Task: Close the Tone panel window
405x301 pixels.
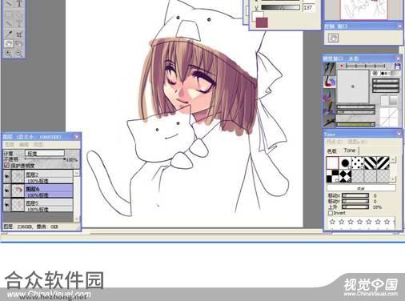Action: [x=399, y=134]
